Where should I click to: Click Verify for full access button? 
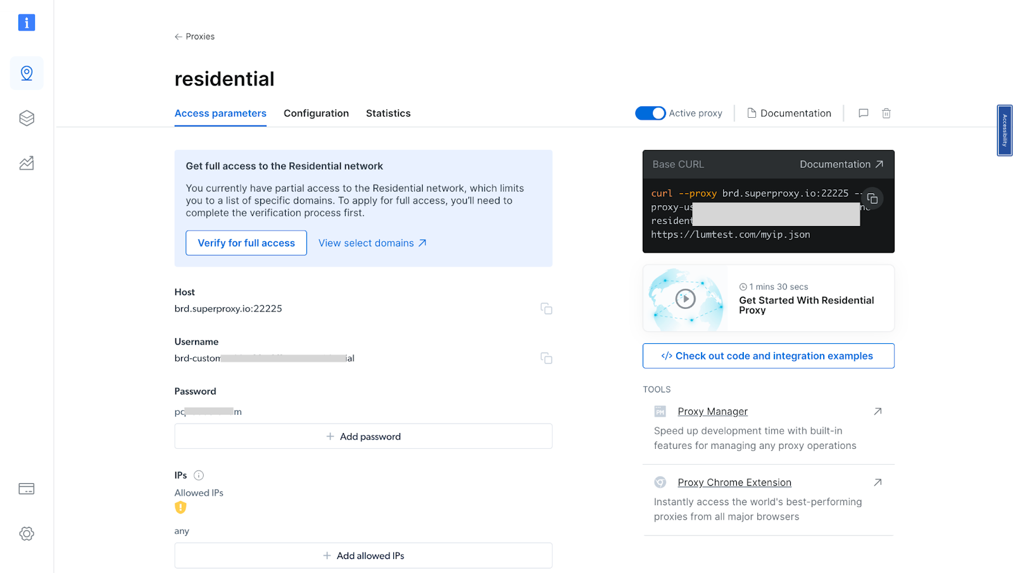246,243
